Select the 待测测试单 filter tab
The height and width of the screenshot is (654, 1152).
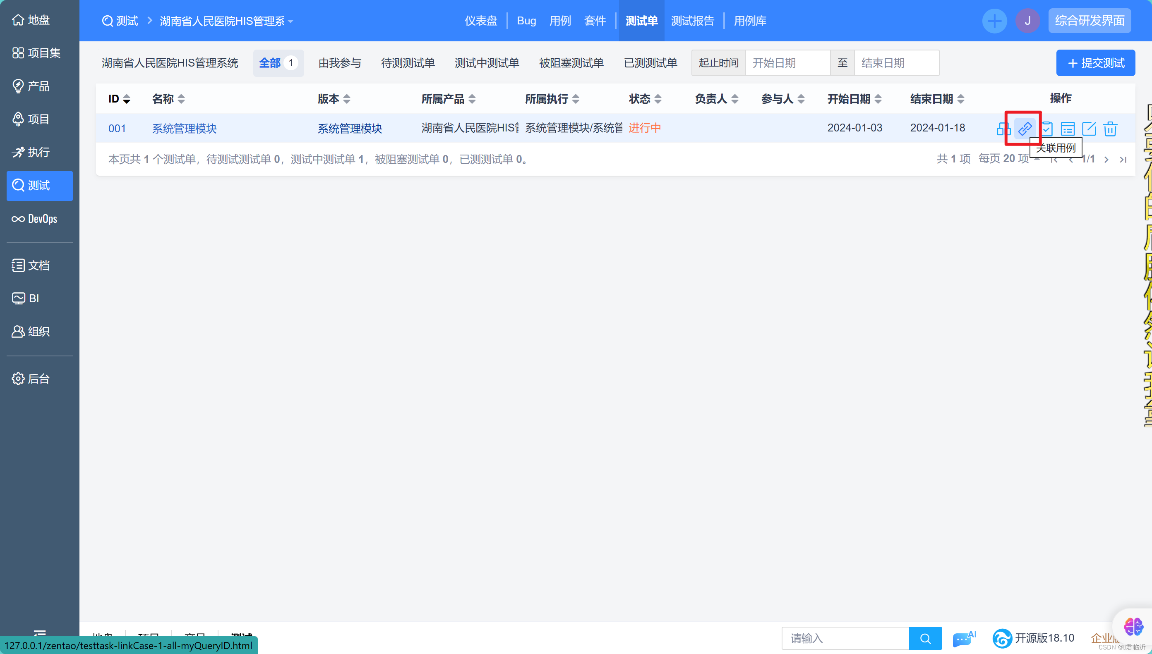point(408,63)
